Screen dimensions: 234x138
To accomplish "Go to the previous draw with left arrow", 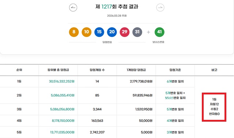I will [73, 8].
